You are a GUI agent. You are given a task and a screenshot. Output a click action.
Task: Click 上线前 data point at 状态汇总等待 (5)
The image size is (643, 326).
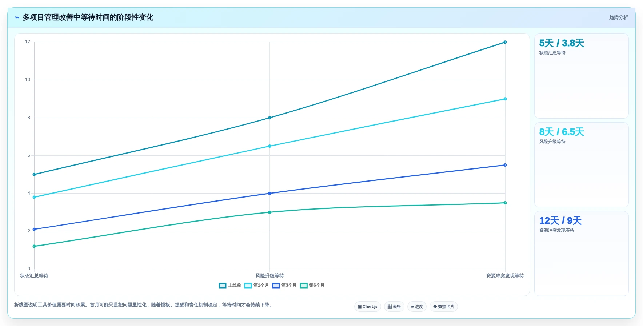click(34, 175)
